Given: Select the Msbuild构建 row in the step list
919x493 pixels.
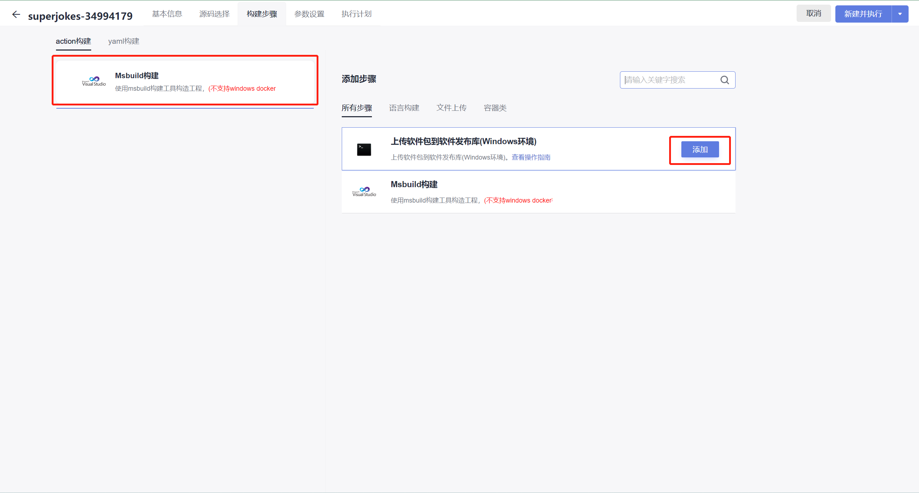Looking at the screenshot, I should (x=538, y=192).
